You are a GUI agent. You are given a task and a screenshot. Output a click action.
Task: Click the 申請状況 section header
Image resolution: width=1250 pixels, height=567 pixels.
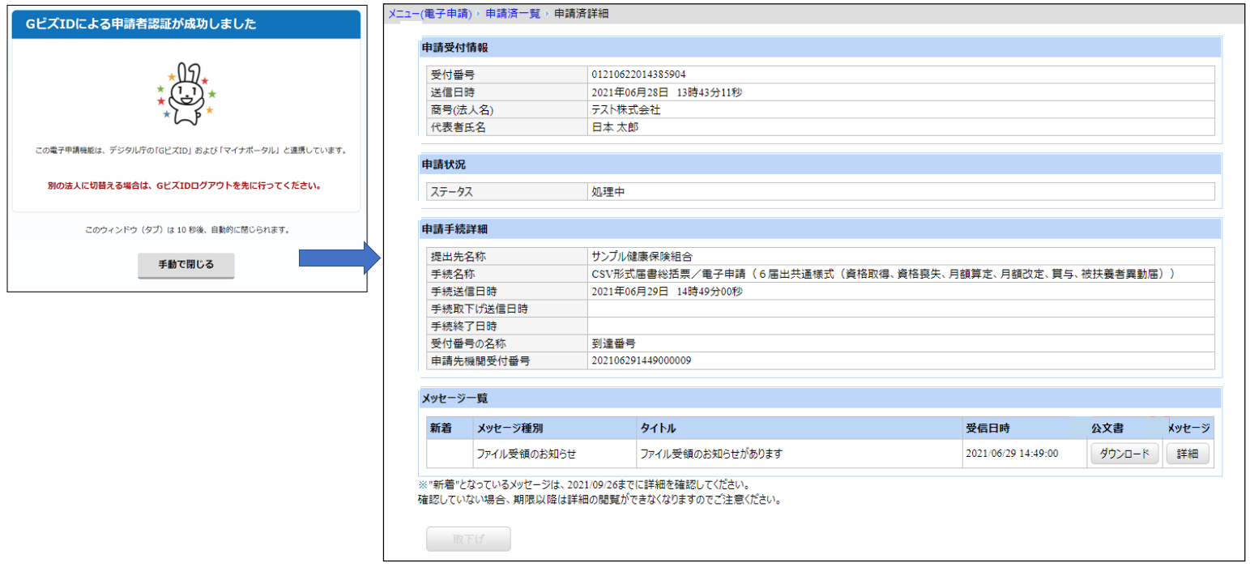pyautogui.click(x=820, y=164)
